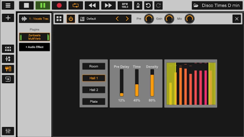This screenshot has width=244, height=137.
Task: Click the Gain knob
Action: (x=169, y=19)
